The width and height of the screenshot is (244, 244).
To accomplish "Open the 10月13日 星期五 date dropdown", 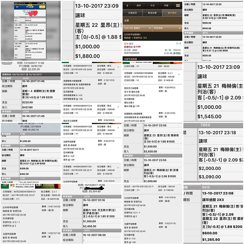I will point(138,28).
